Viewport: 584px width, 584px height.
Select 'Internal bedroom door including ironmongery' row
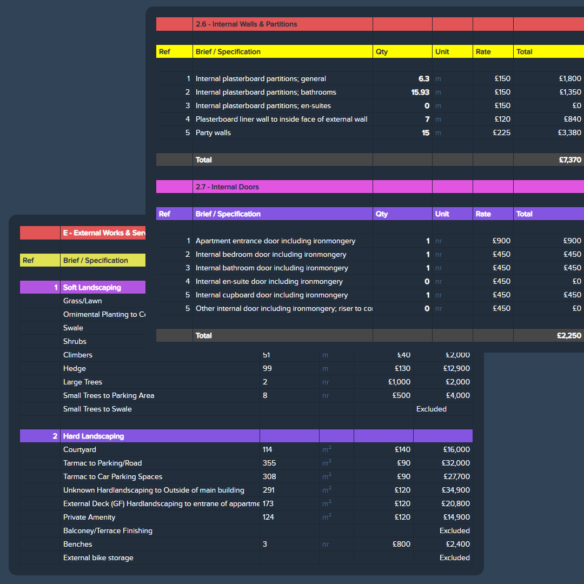pos(271,254)
